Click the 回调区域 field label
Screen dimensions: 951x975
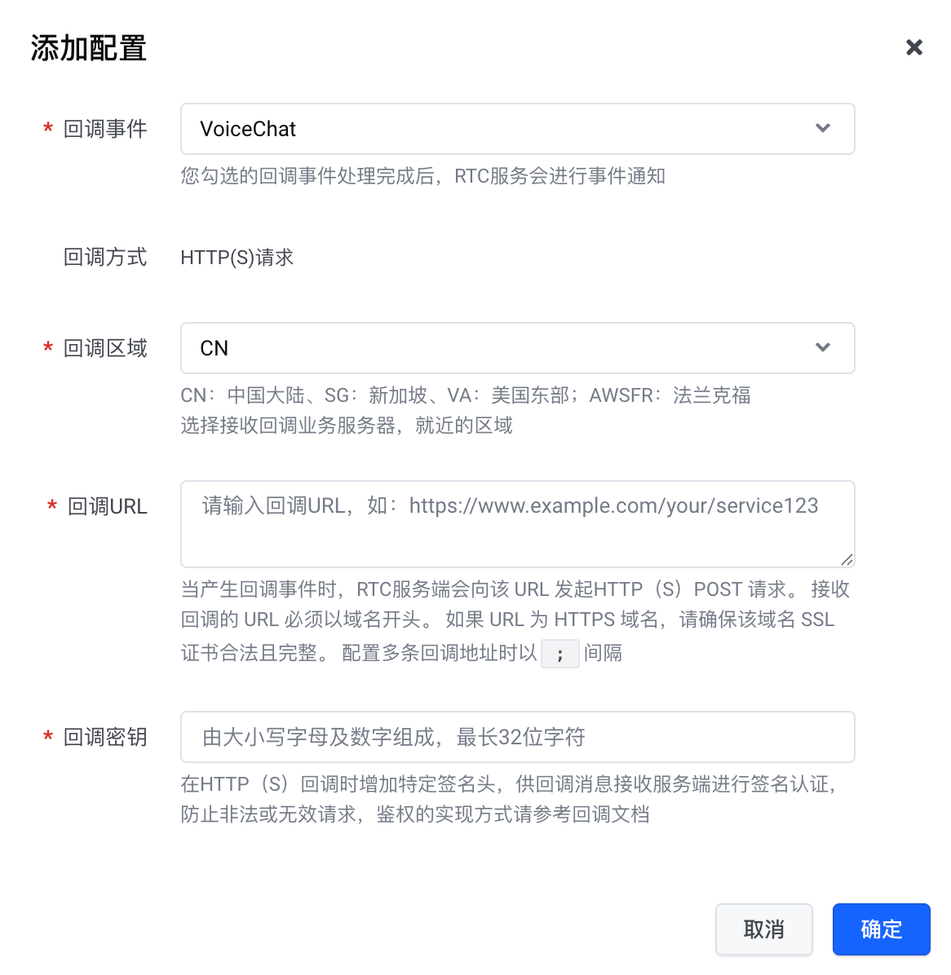105,348
